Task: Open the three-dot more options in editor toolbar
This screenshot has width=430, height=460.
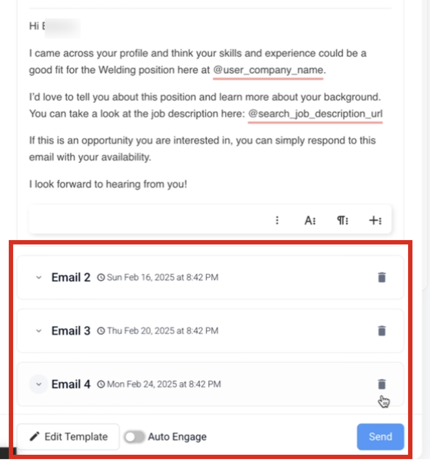Action: click(x=277, y=220)
